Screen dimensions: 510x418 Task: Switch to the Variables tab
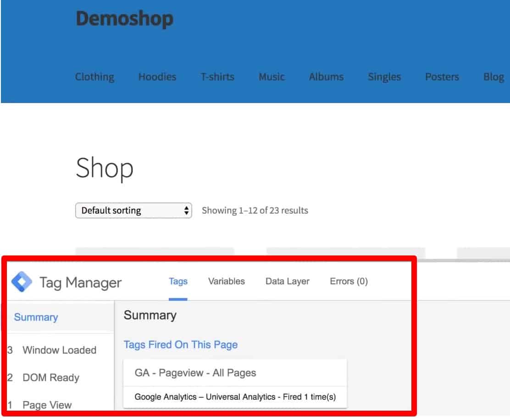226,281
